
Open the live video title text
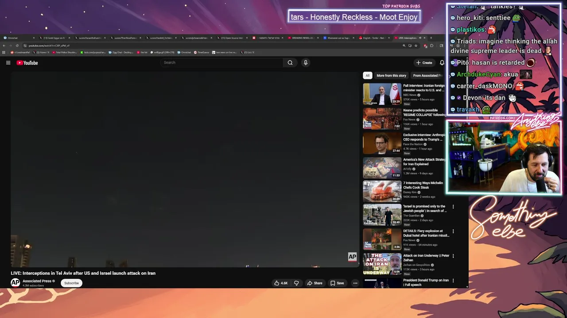click(83, 273)
